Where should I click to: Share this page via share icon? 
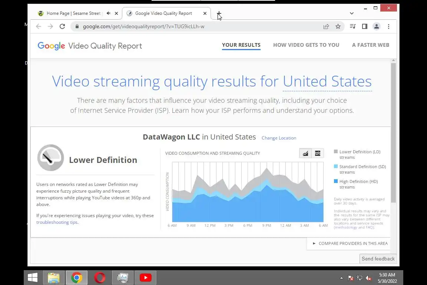point(326,26)
